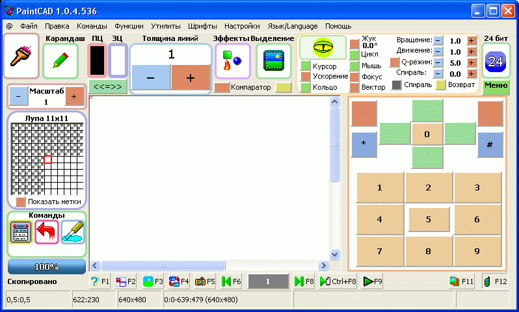Screen dimensions: 519x312
Task: Toggle the Цикл option
Action: (x=354, y=55)
